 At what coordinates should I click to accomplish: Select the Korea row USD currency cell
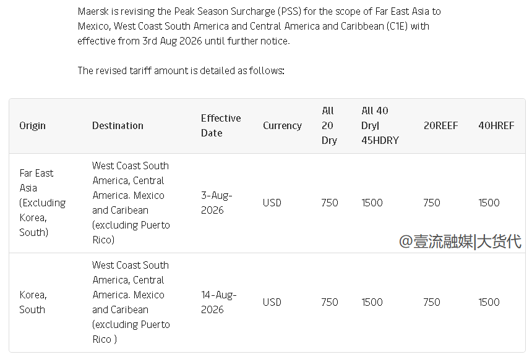click(x=272, y=302)
